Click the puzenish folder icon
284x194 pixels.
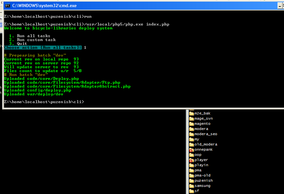coord(191,180)
